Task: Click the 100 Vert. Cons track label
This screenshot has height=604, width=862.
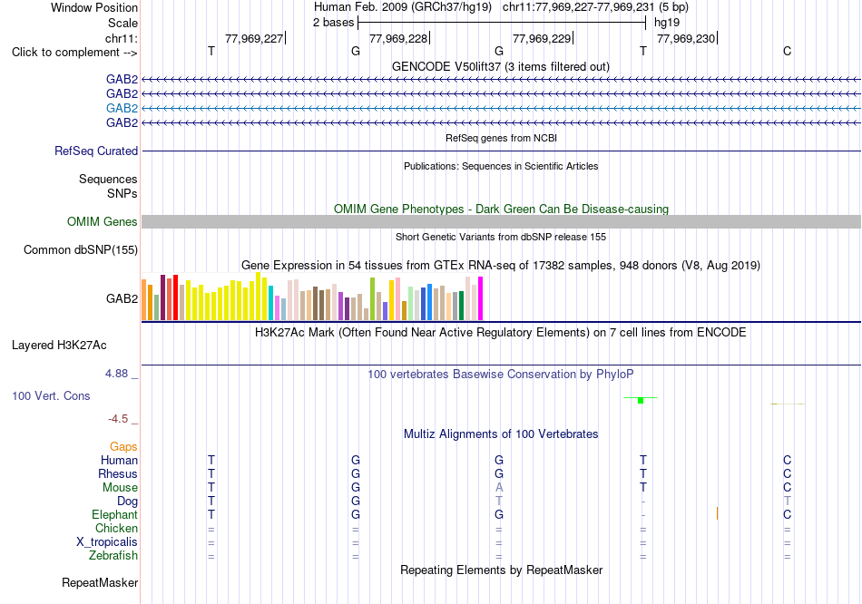Action: (51, 395)
